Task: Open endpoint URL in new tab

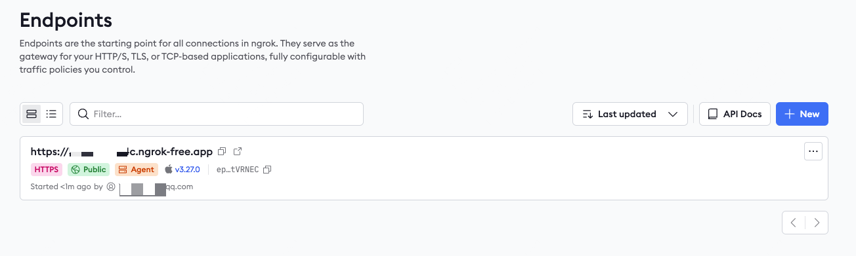Action: point(238,152)
